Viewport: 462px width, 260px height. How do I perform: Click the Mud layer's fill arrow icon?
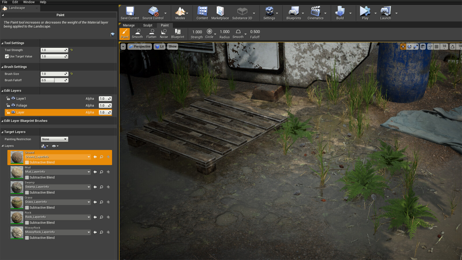pos(95,172)
